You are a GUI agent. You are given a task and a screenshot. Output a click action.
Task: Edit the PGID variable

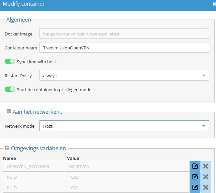tap(195, 177)
